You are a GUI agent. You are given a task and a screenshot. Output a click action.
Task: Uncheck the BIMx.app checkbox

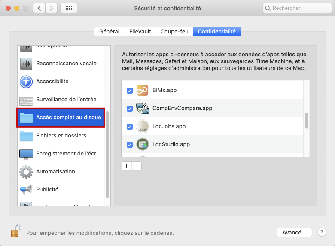point(130,91)
